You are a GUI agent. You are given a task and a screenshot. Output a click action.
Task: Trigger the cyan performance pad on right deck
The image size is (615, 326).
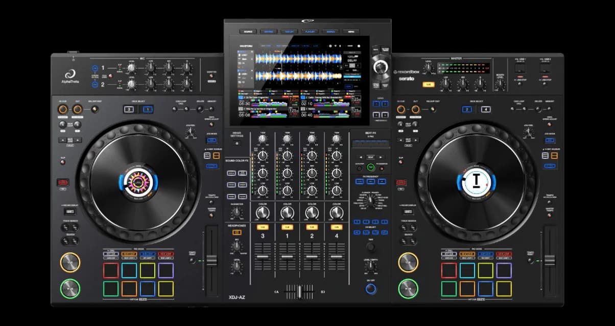coord(467,270)
